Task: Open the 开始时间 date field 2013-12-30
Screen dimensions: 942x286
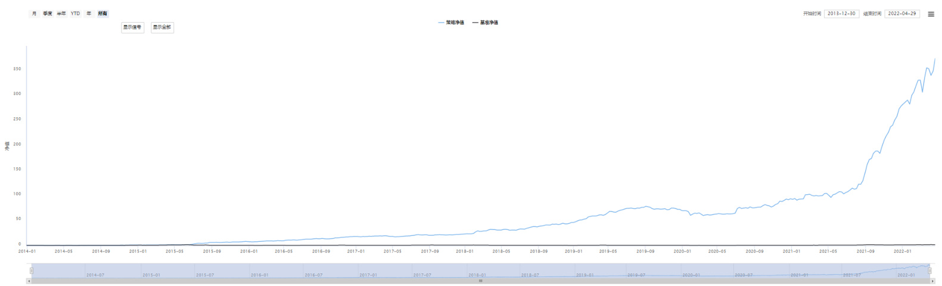Action: click(841, 14)
